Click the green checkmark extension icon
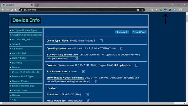This screenshot has width=188, height=106. pos(161,10)
